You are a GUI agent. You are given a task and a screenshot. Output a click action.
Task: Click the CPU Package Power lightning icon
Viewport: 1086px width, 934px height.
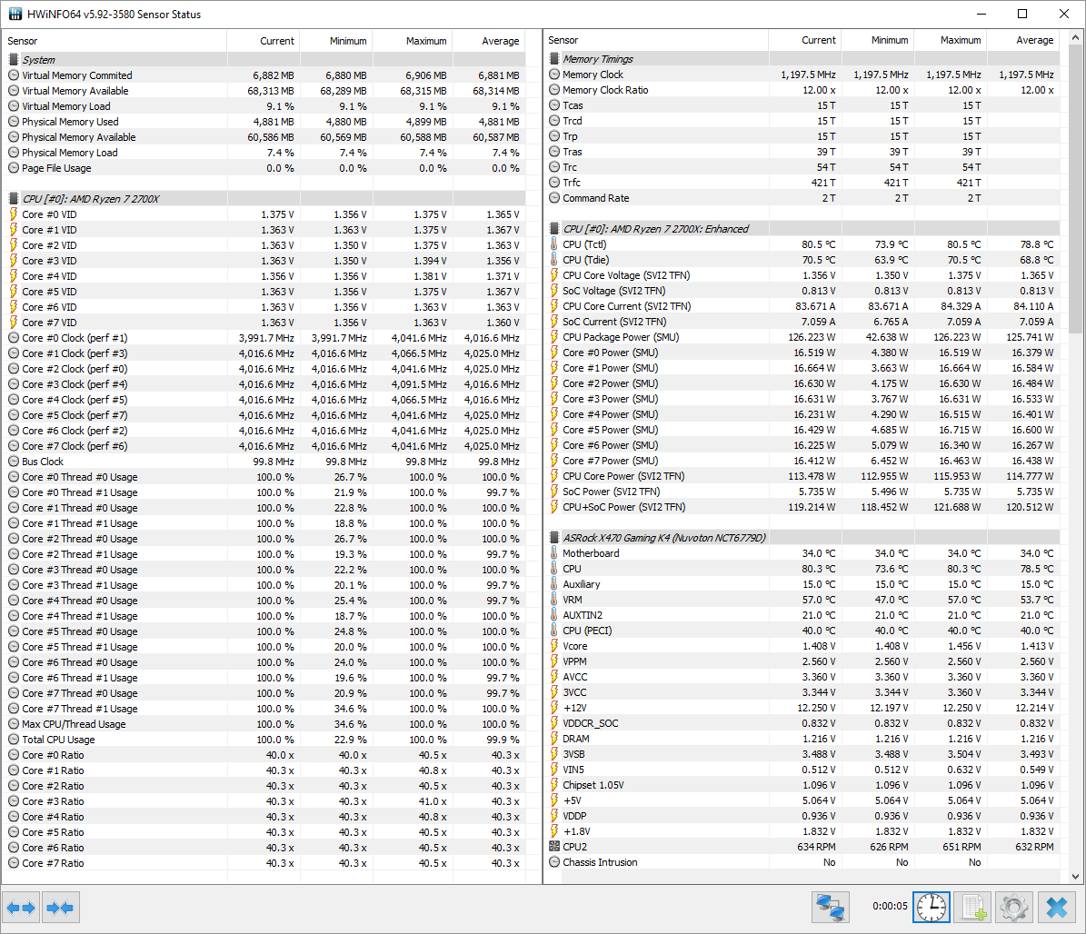[554, 337]
